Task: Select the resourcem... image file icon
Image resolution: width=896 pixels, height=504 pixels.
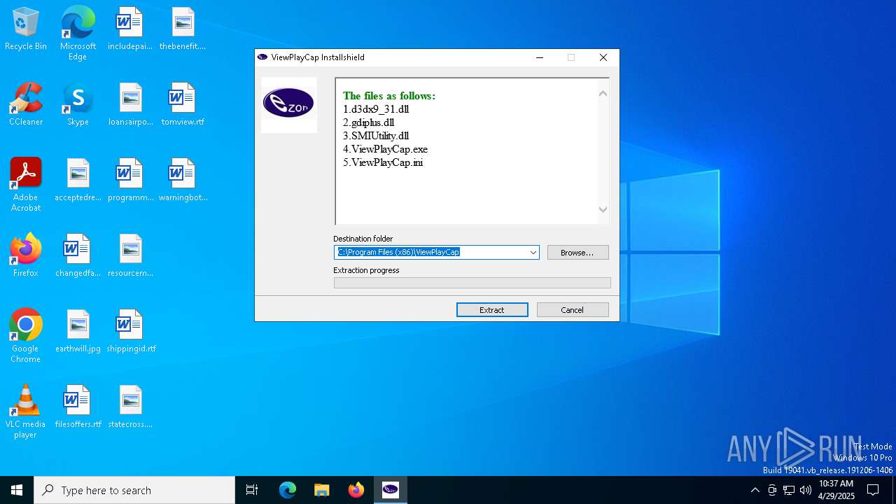Action: [130, 256]
